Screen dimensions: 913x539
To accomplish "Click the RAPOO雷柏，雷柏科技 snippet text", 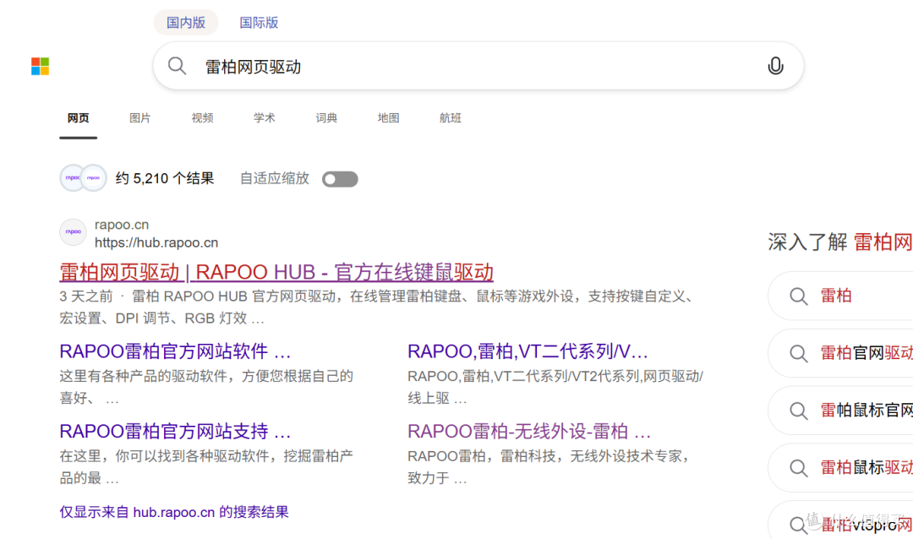I will click(x=549, y=467).
